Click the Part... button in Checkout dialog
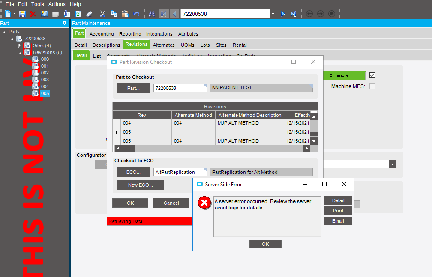432x277 pixels. click(133, 88)
